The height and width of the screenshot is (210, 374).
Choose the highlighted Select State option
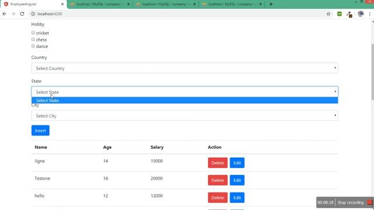click(185, 100)
